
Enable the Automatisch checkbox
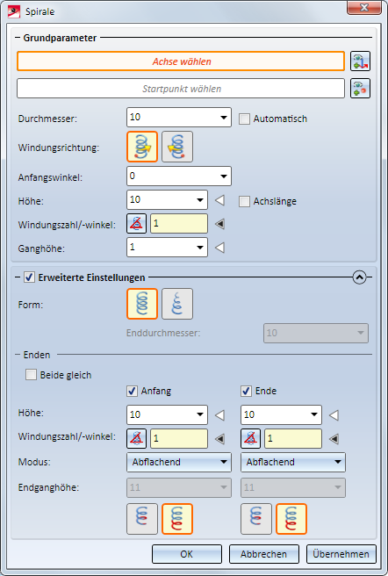pos(244,119)
